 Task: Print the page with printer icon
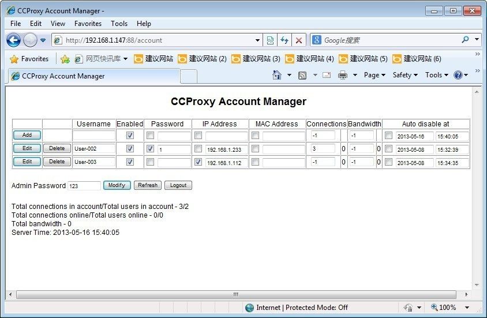coord(343,75)
